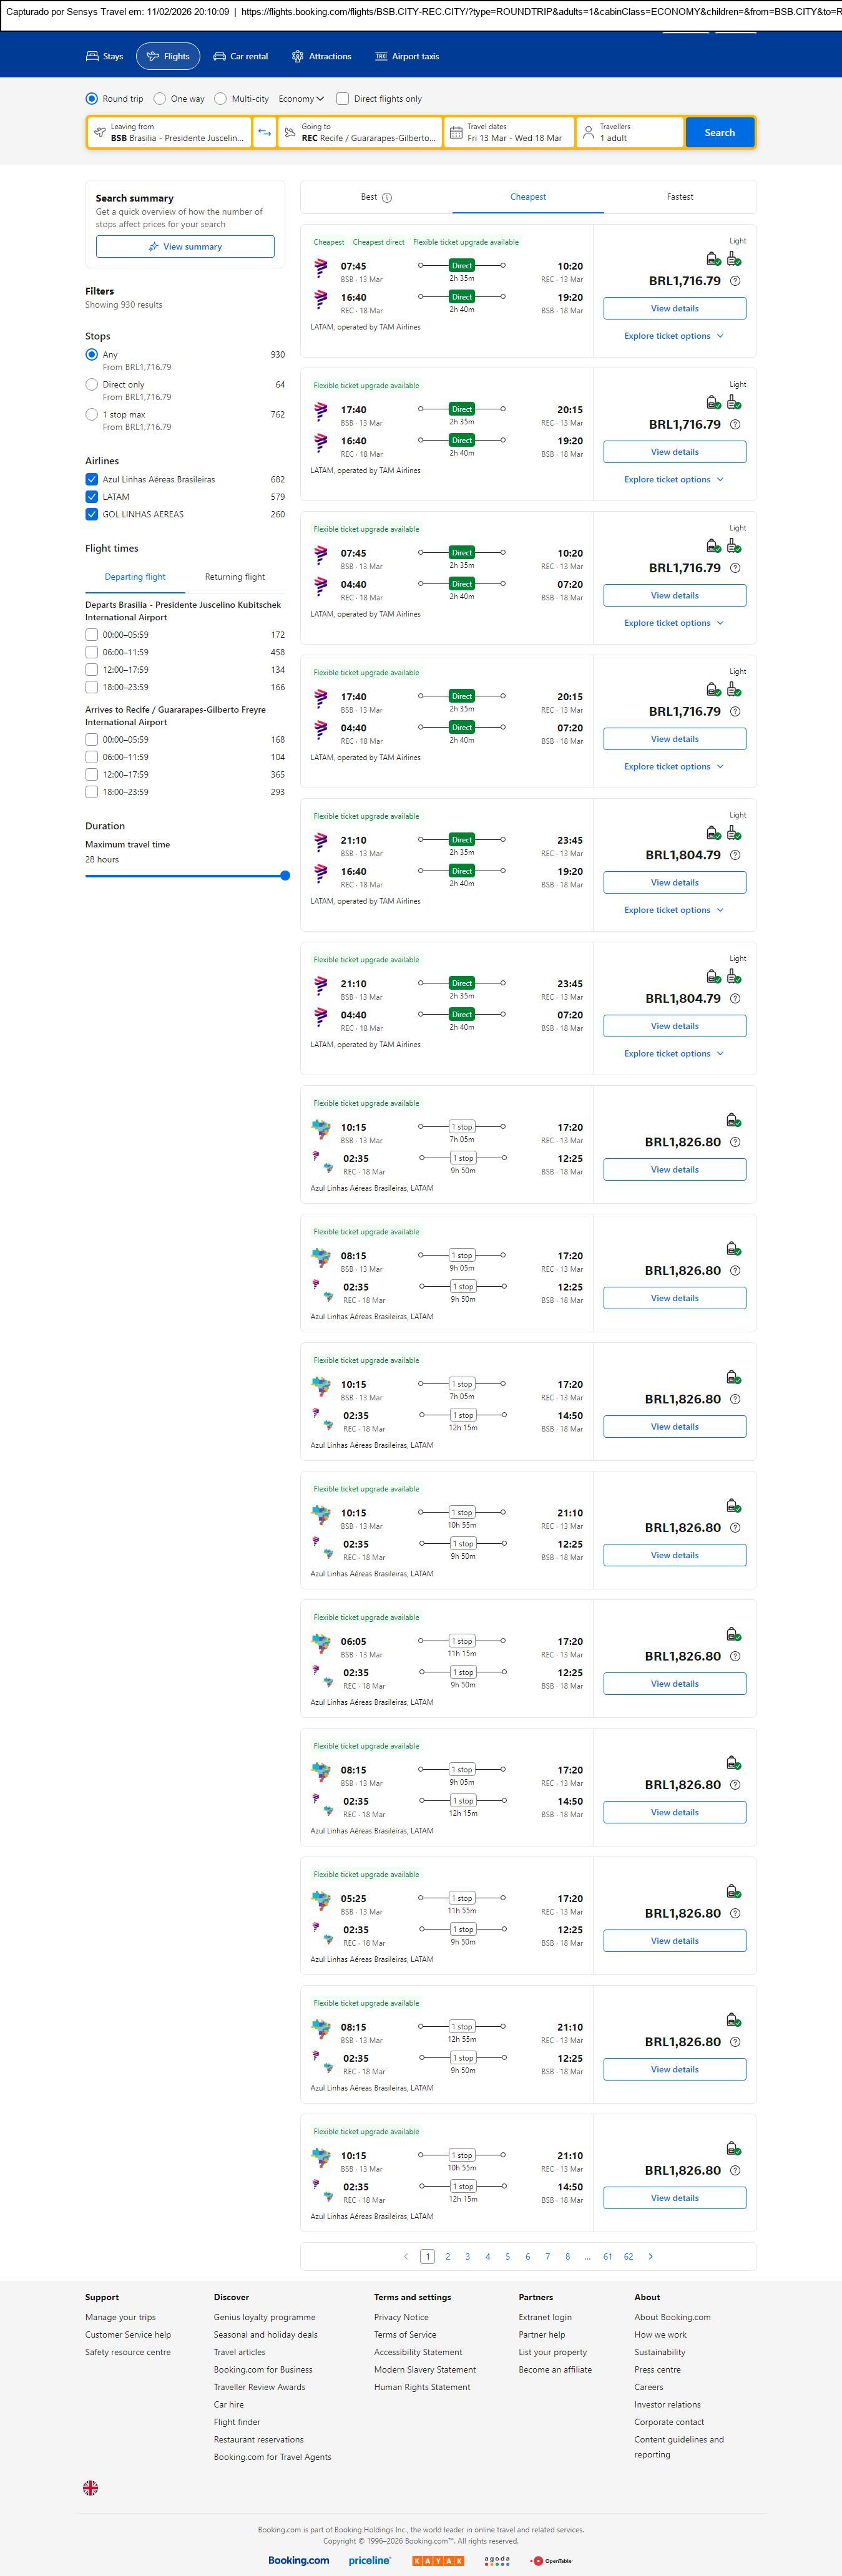Click the price info icon next to first BRL1,716.79
Screen dimensions: 842x2576
pos(735,281)
